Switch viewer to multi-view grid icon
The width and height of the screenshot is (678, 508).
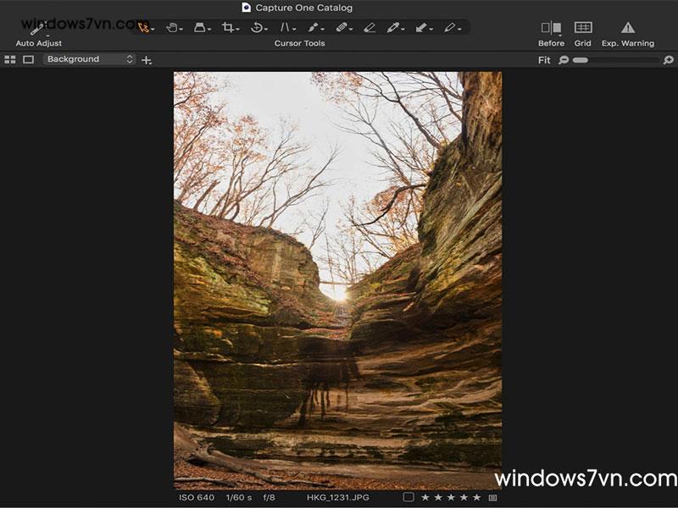tap(10, 59)
